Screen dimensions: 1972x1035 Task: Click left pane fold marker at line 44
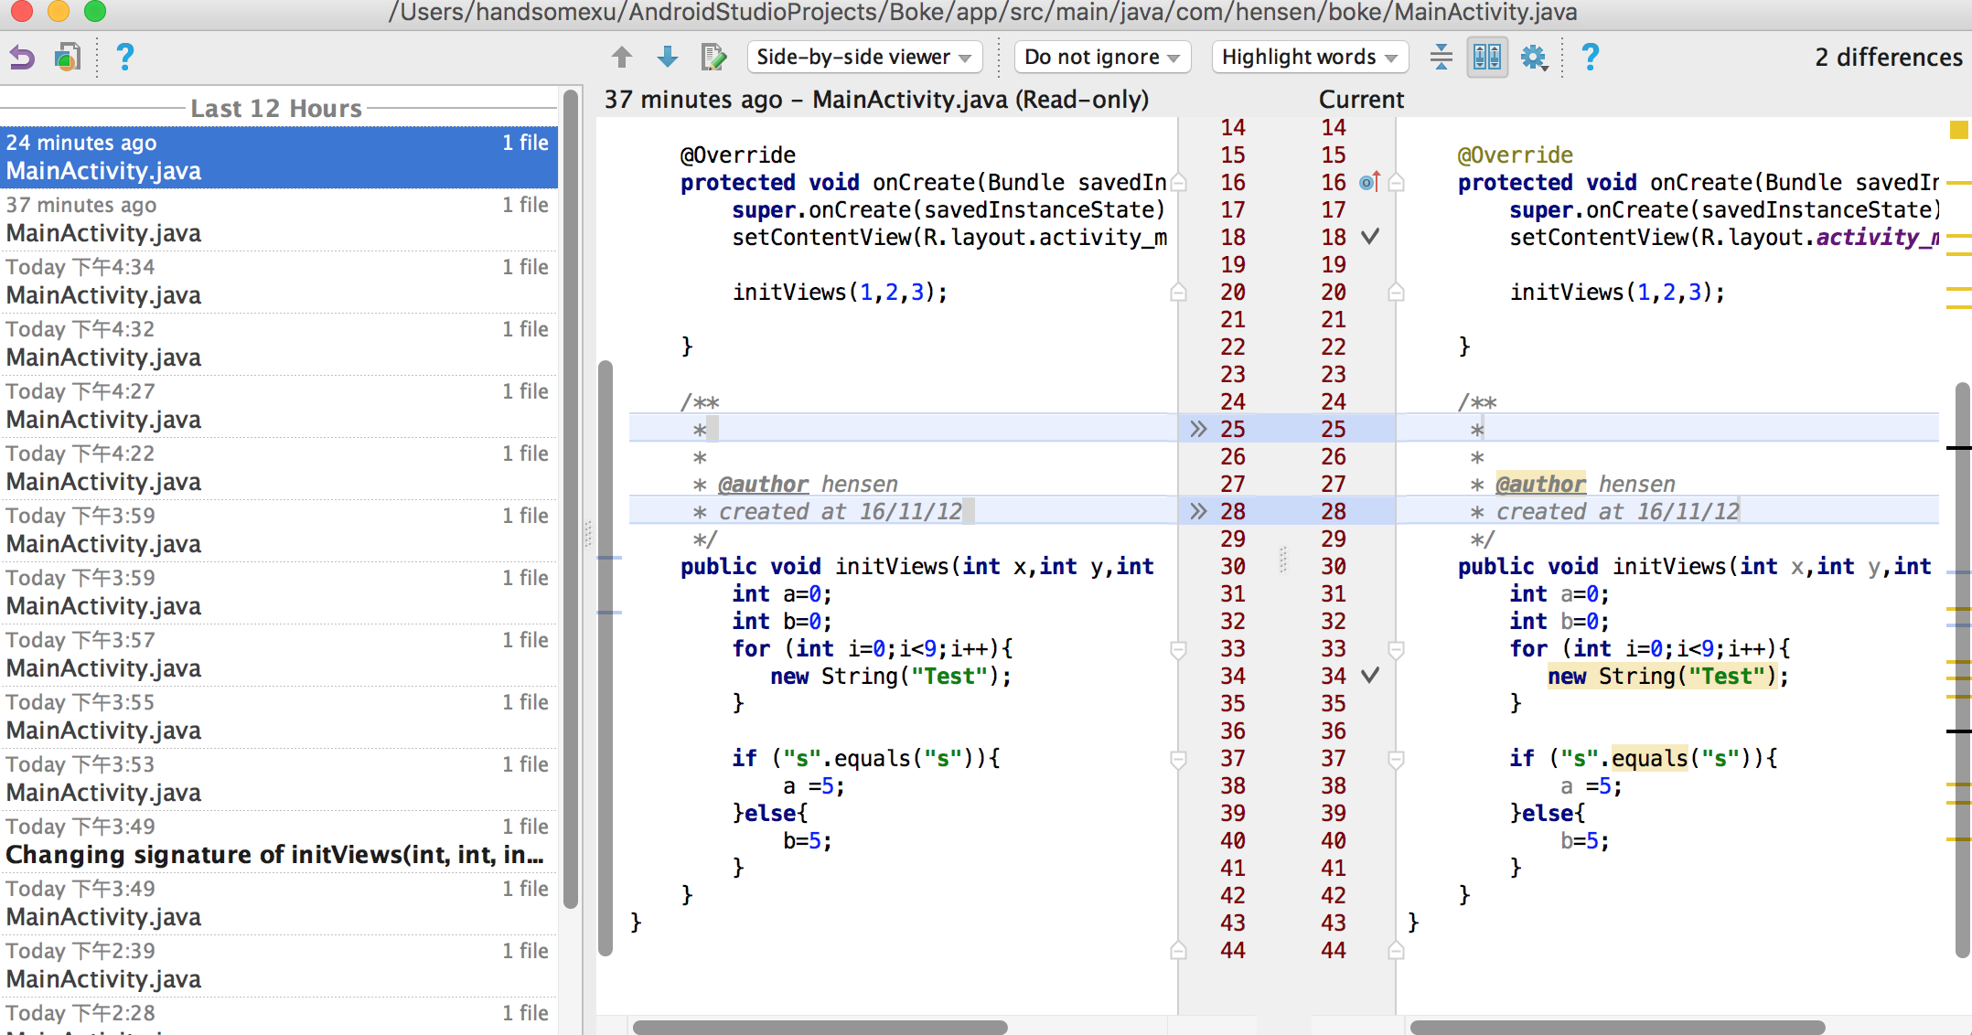point(1179,951)
